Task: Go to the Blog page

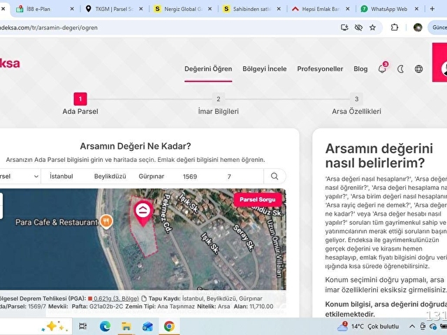Action: click(360, 69)
